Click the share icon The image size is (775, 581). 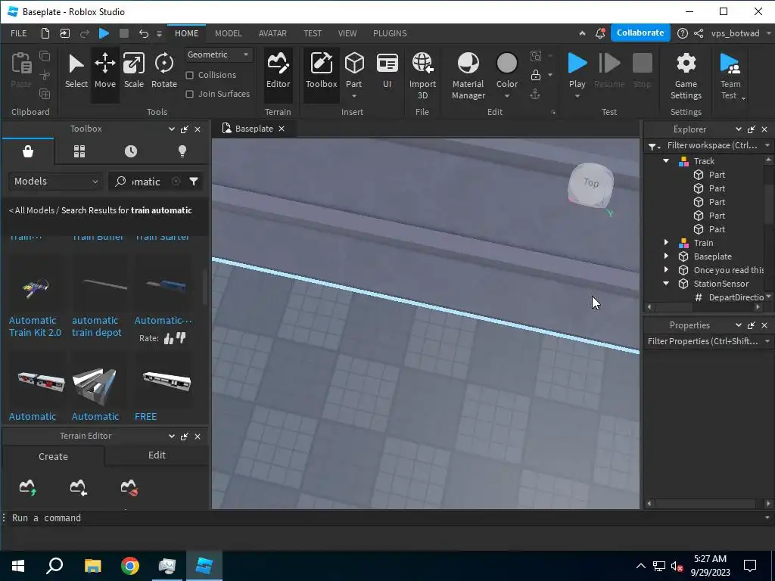click(699, 33)
